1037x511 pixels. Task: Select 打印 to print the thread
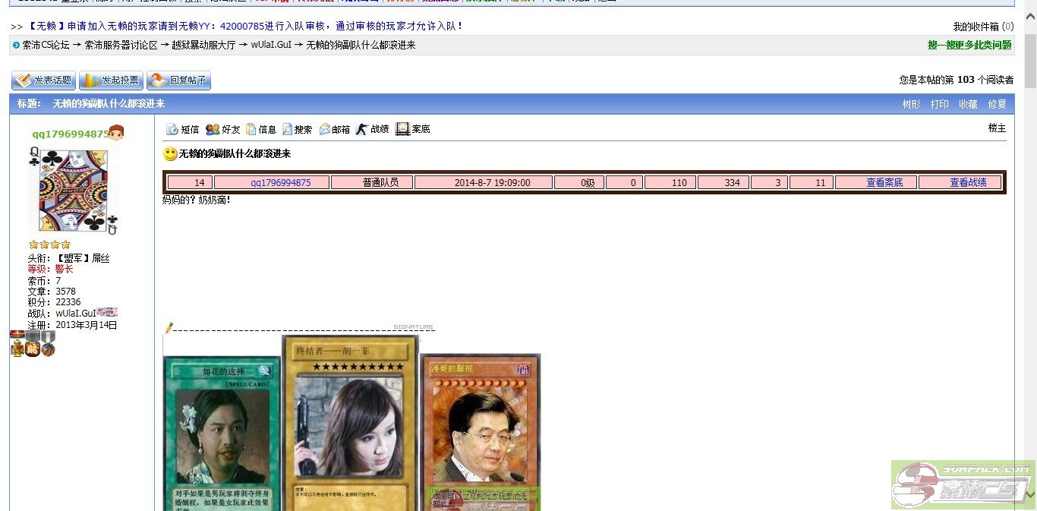[x=940, y=104]
